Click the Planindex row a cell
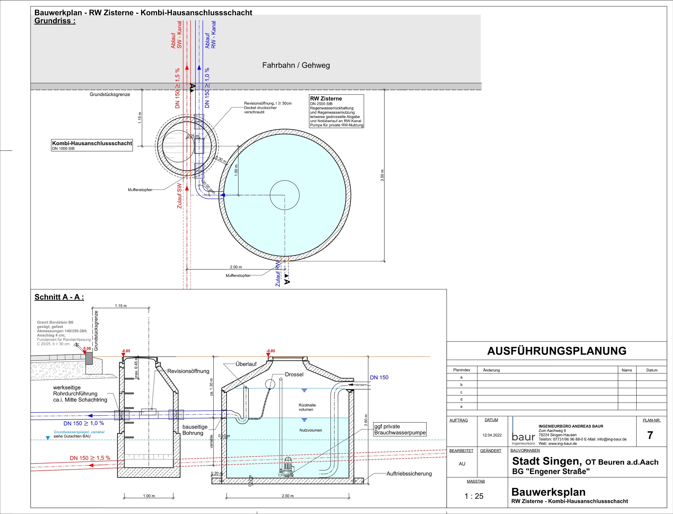This screenshot has height=514, width=673. click(x=462, y=377)
